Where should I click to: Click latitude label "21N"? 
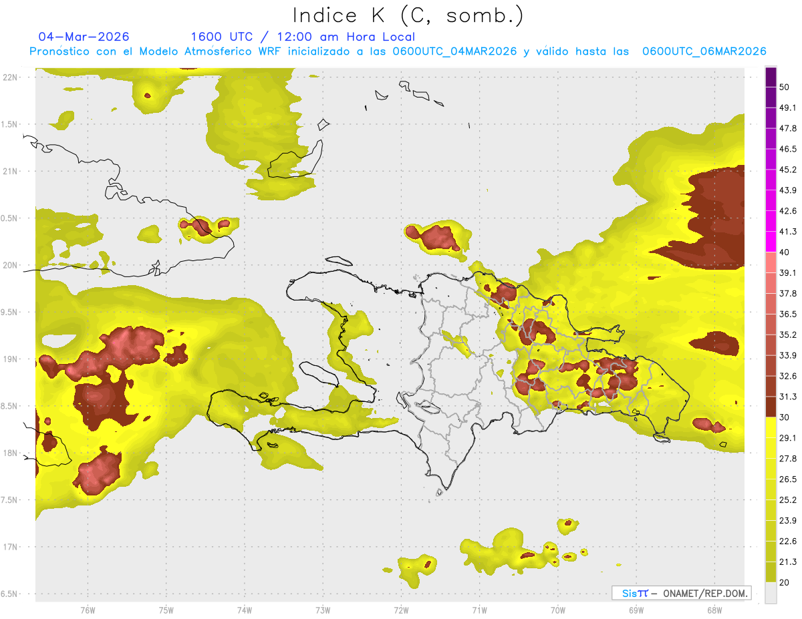coord(11,171)
